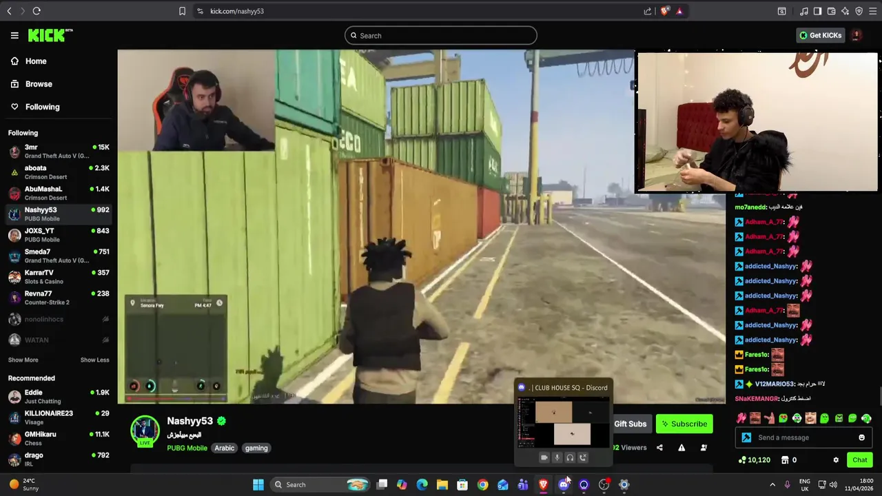
Task: Go back in the browser
Action: (9, 11)
